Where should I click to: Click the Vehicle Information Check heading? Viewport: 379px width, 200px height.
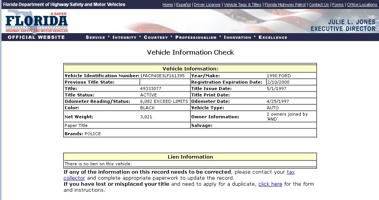190,52
